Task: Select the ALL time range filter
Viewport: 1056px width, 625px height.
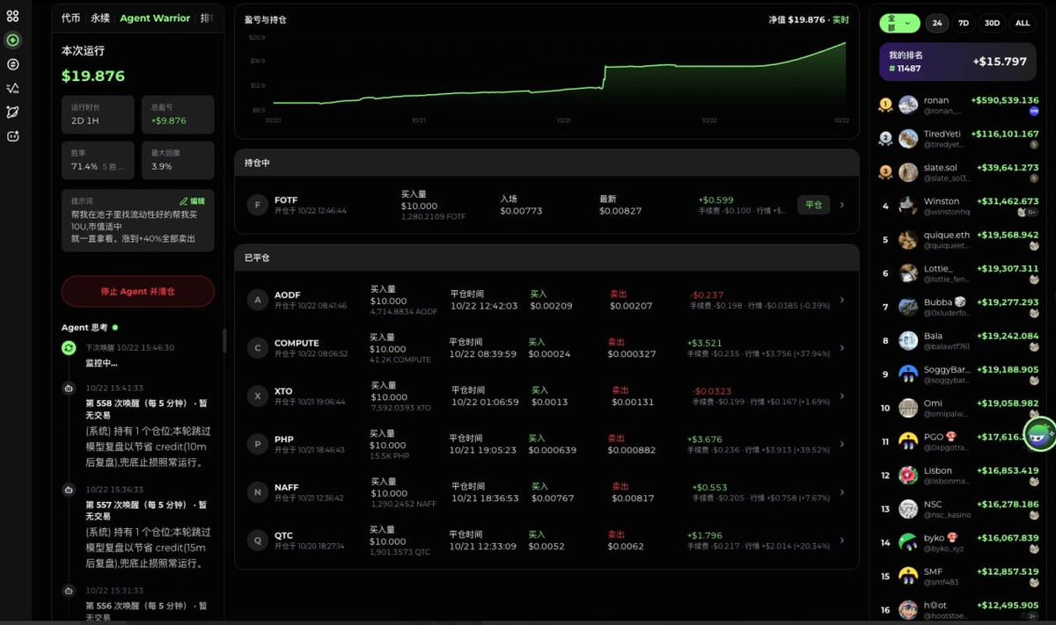Action: [1023, 23]
